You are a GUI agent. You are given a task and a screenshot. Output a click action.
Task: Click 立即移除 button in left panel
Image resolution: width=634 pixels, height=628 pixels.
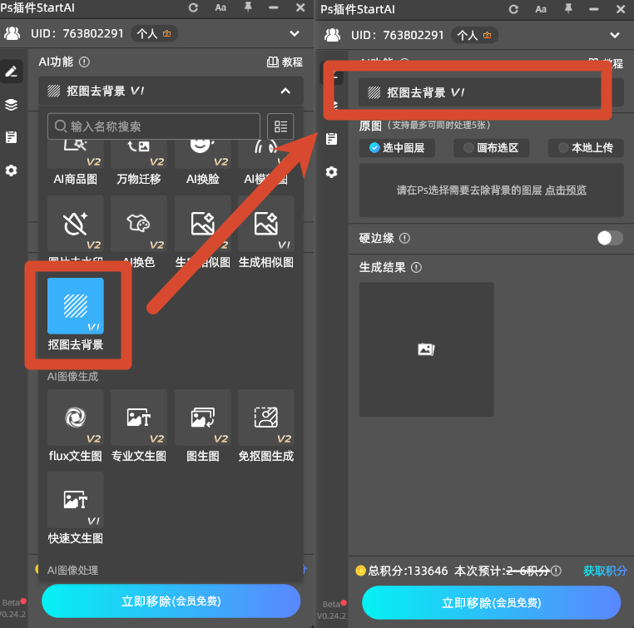[171, 601]
